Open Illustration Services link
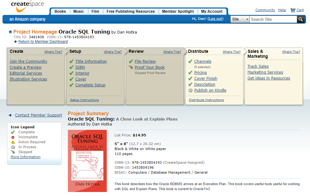Viewport: 310px width, 196px height. click(x=28, y=79)
